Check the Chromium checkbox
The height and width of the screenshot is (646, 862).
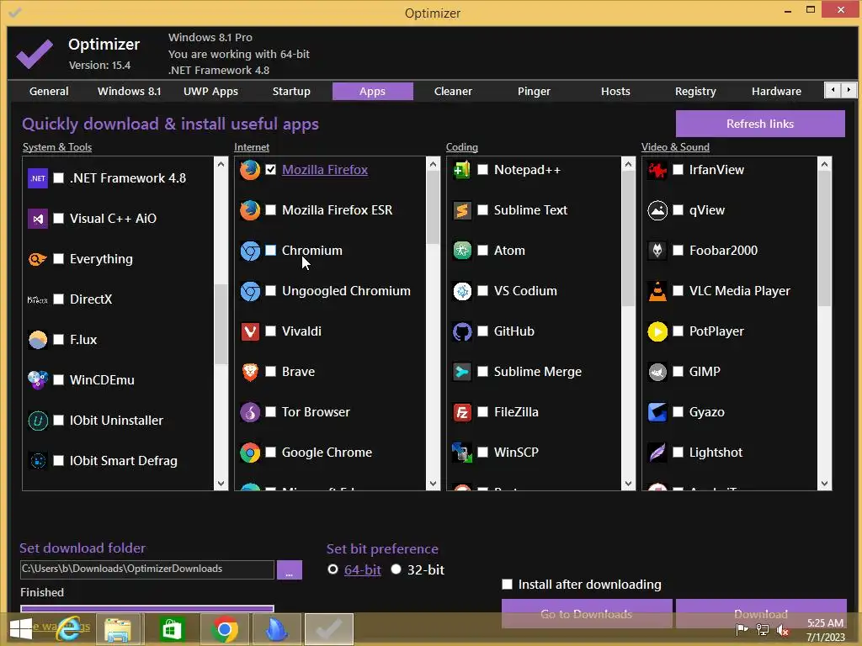(270, 251)
